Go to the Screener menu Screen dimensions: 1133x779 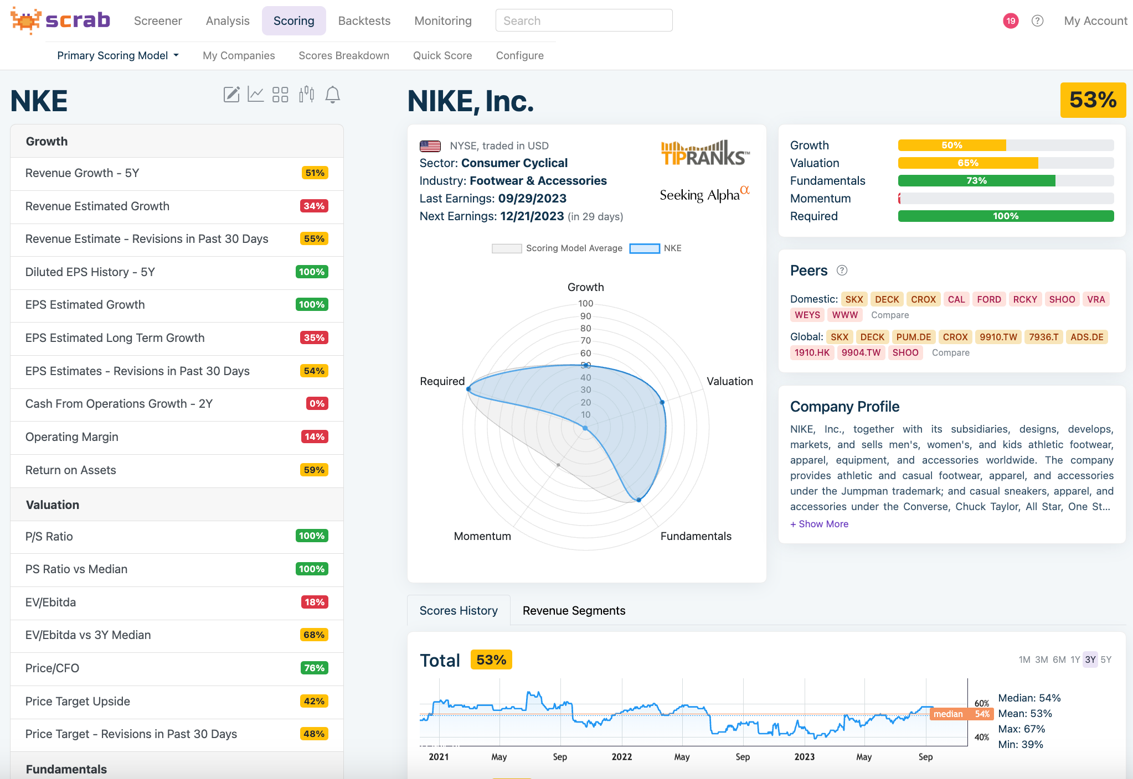coord(158,21)
